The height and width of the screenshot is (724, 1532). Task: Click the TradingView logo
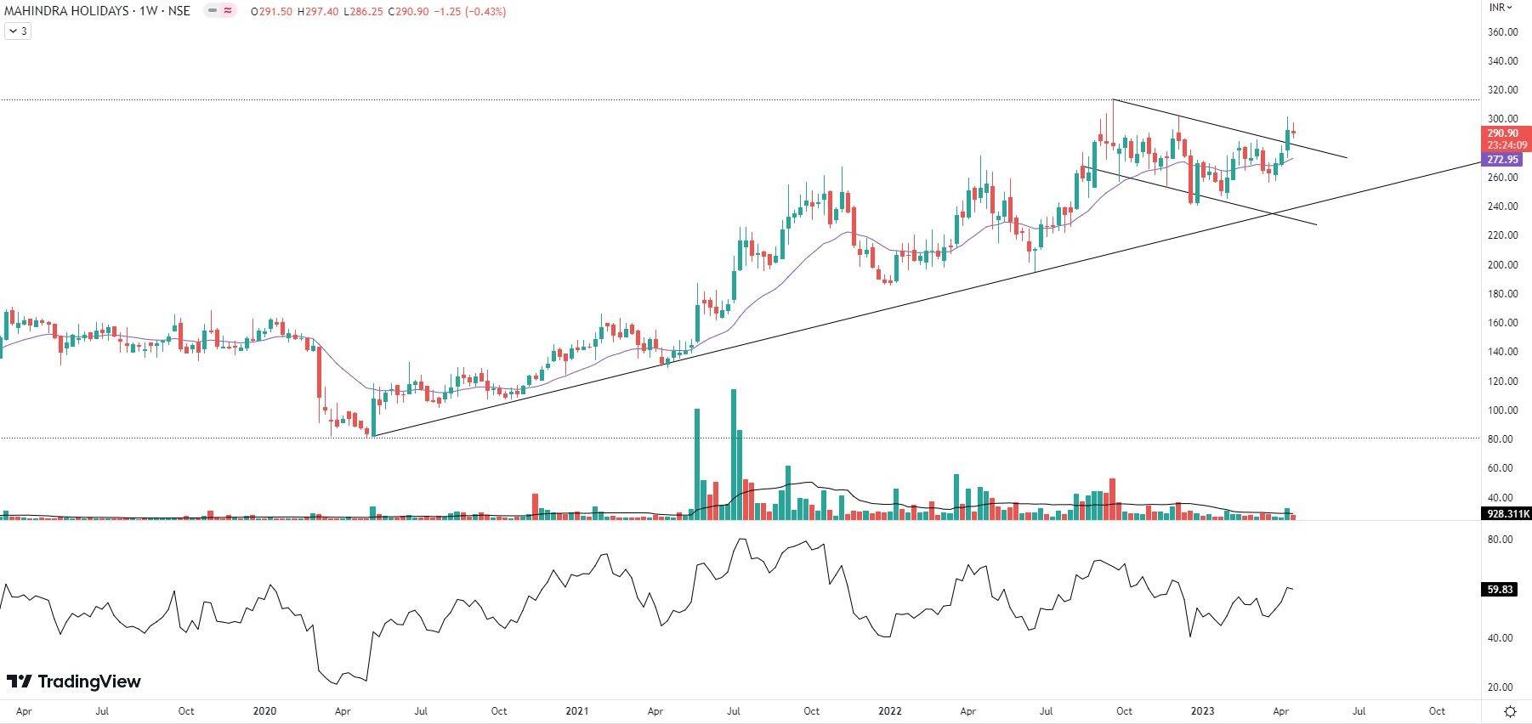click(x=74, y=682)
